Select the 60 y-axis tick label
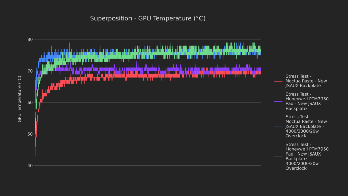348x196 pixels. click(x=30, y=102)
